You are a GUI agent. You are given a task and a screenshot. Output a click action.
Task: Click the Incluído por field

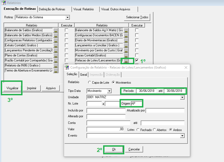[x=106, y=111]
